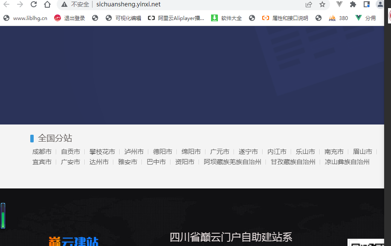Click the browser back arrow
Image resolution: width=391 pixels, height=246 pixels.
tap(8, 5)
